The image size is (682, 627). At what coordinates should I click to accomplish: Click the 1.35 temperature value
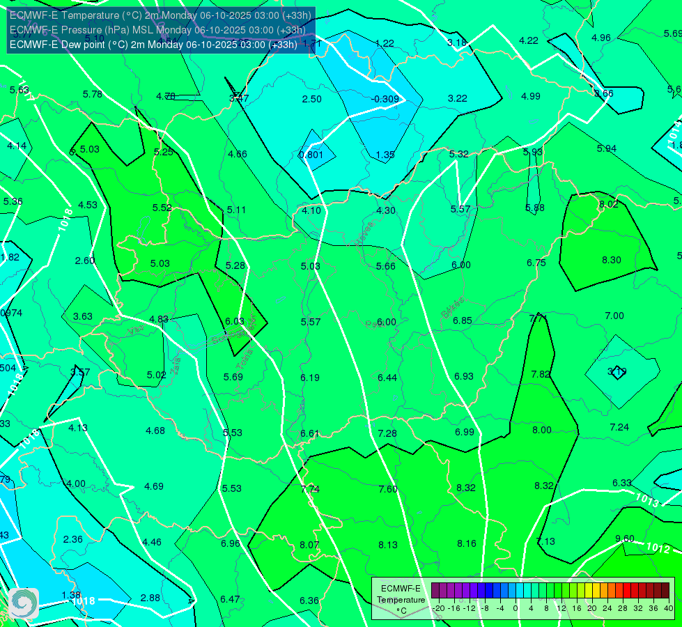(x=385, y=155)
